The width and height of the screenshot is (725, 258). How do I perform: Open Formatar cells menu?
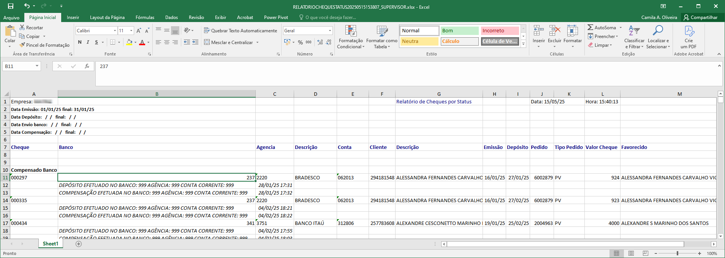[573, 37]
